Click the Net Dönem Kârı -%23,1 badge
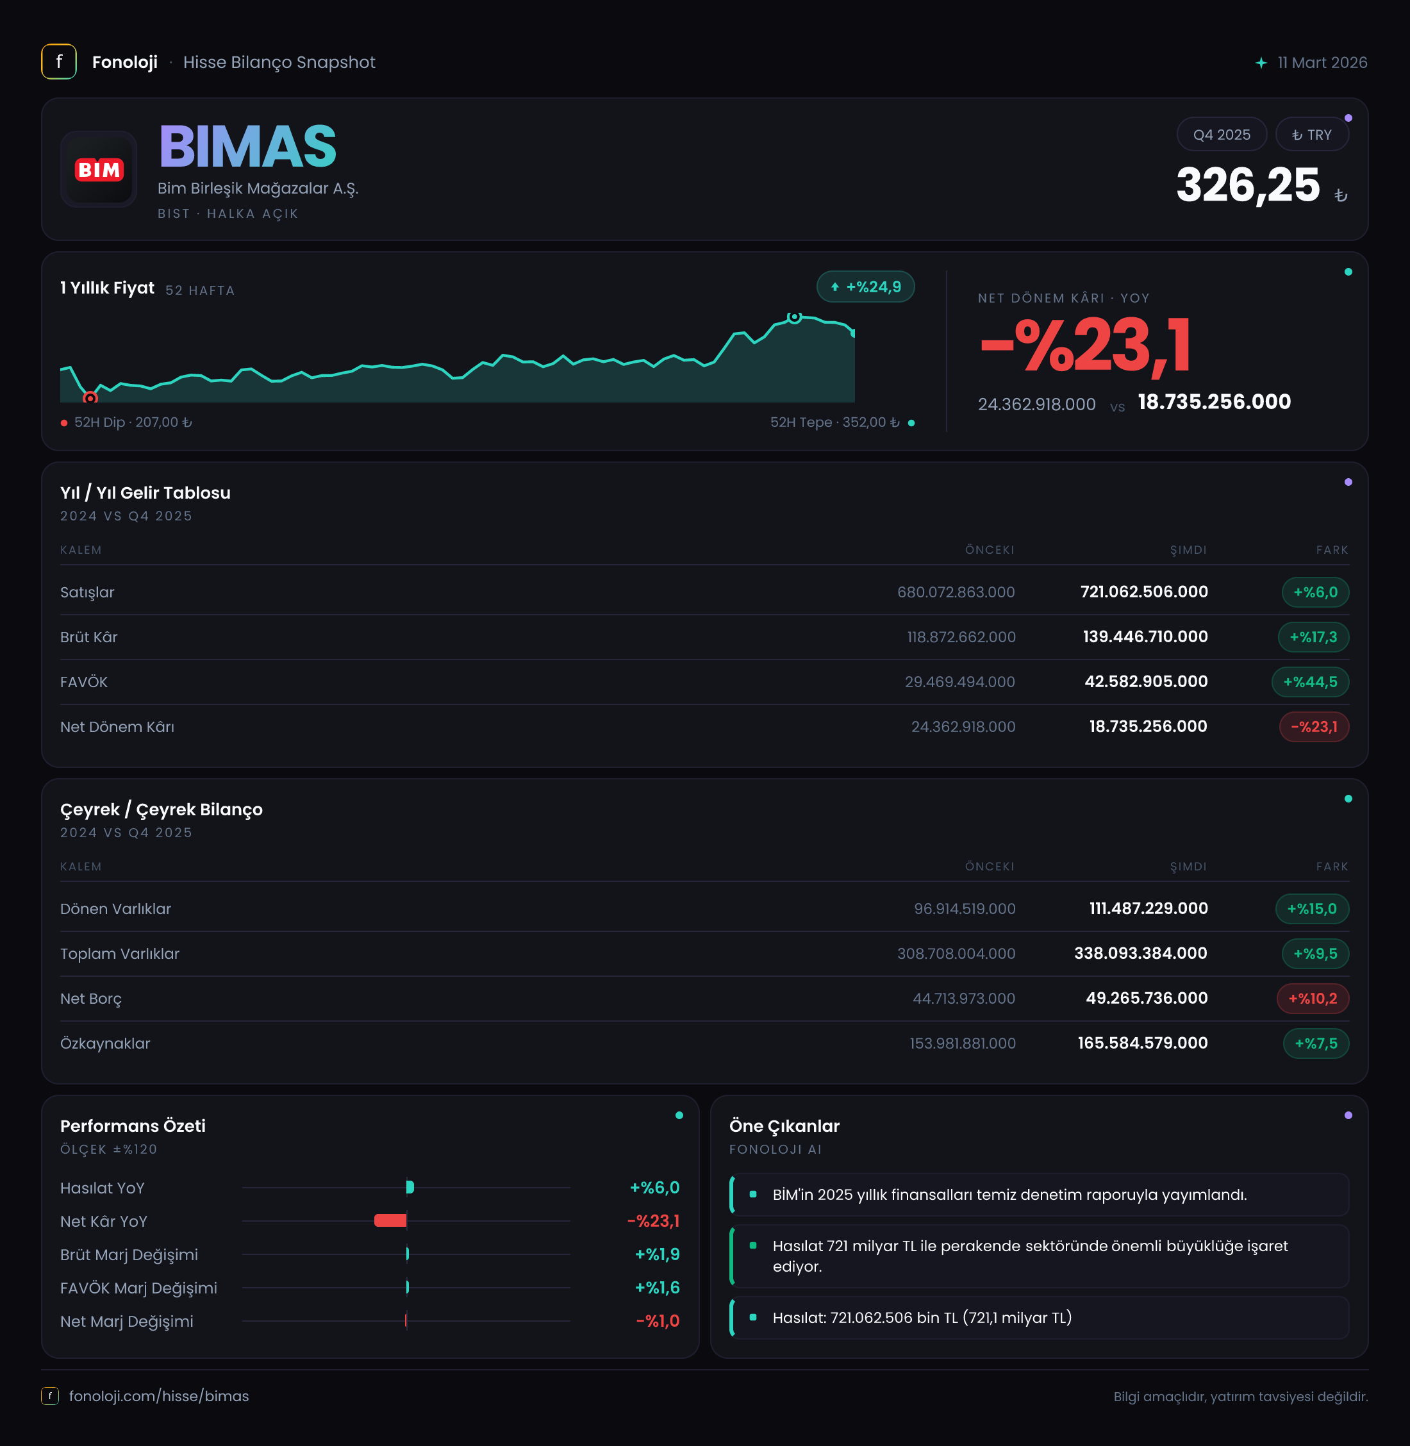The width and height of the screenshot is (1410, 1446). (x=1314, y=727)
